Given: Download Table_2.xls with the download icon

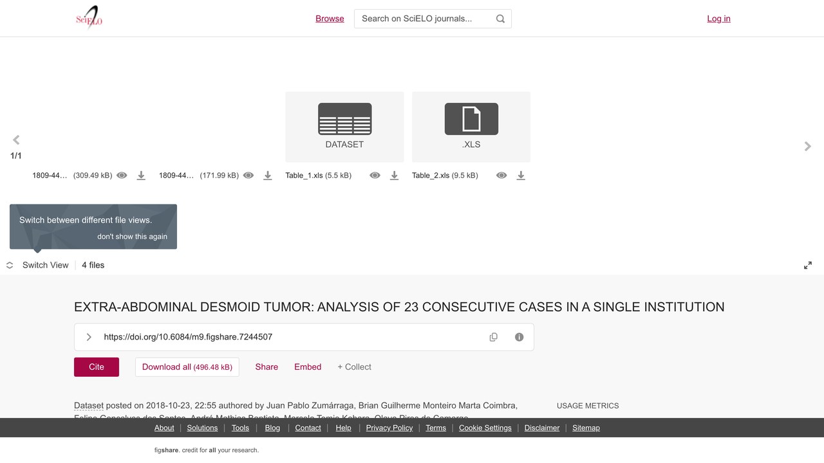Looking at the screenshot, I should coord(521,176).
